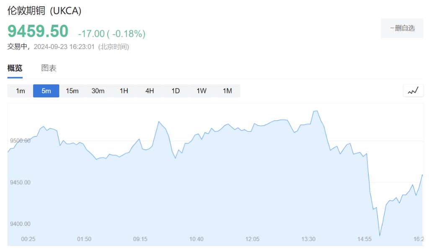Switch to 15m interval
Image resolution: width=429 pixels, height=249 pixels.
pos(72,91)
